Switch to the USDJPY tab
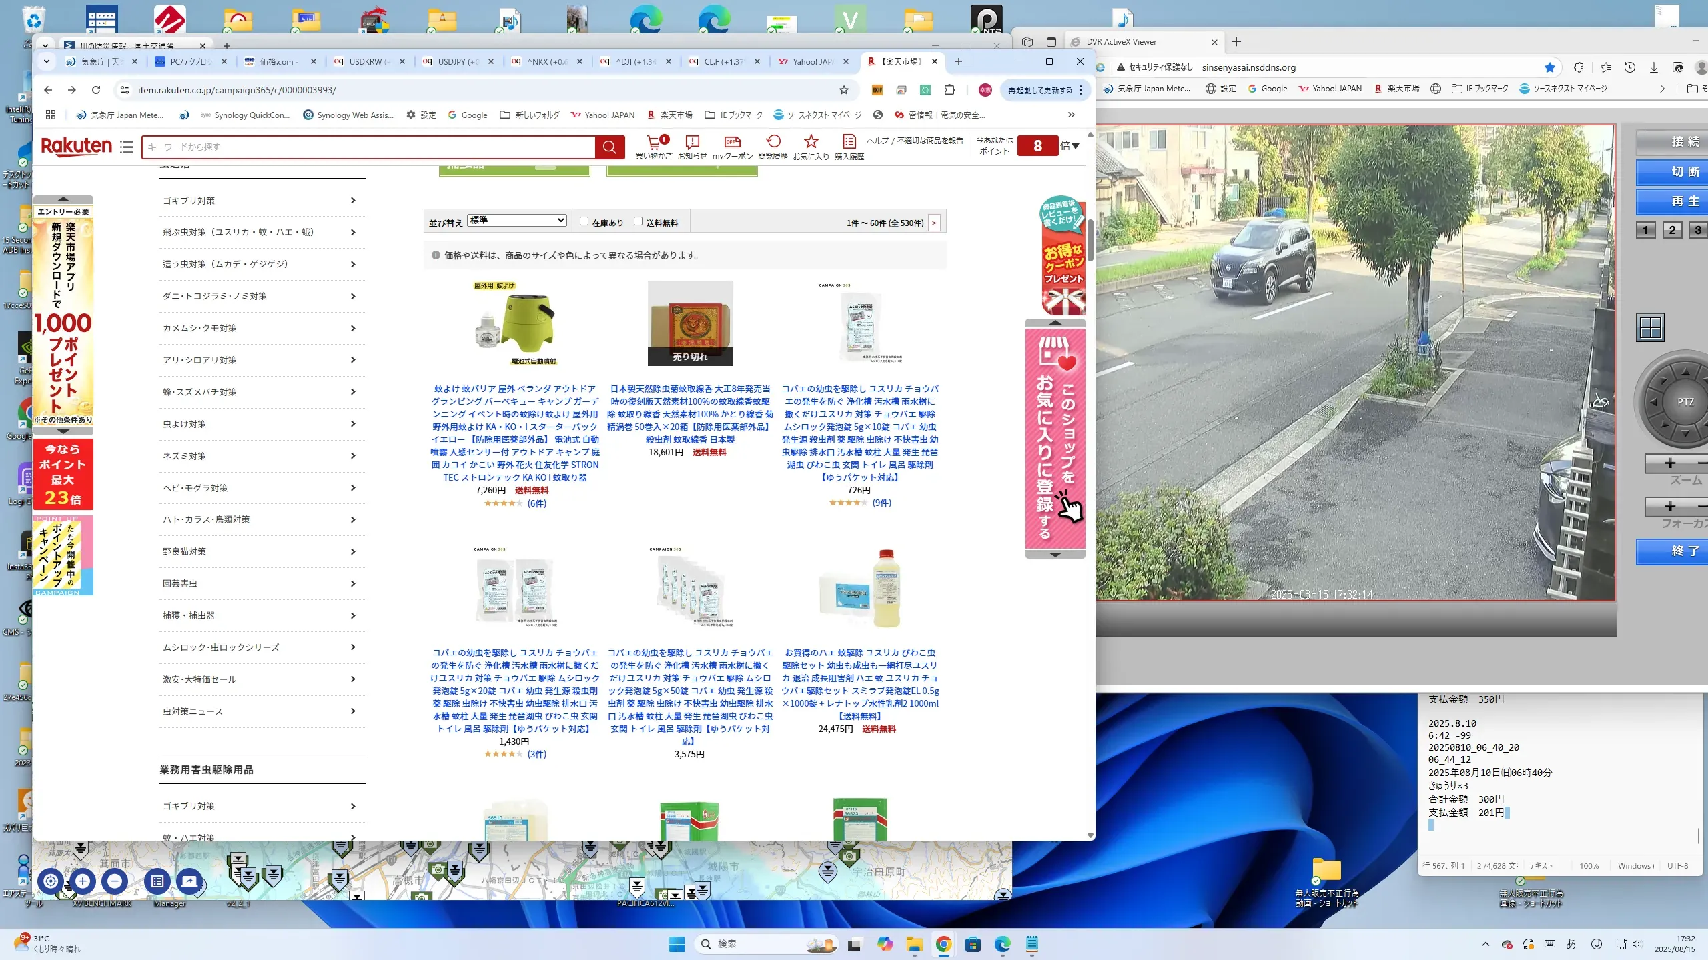The height and width of the screenshot is (960, 1708). (454, 61)
